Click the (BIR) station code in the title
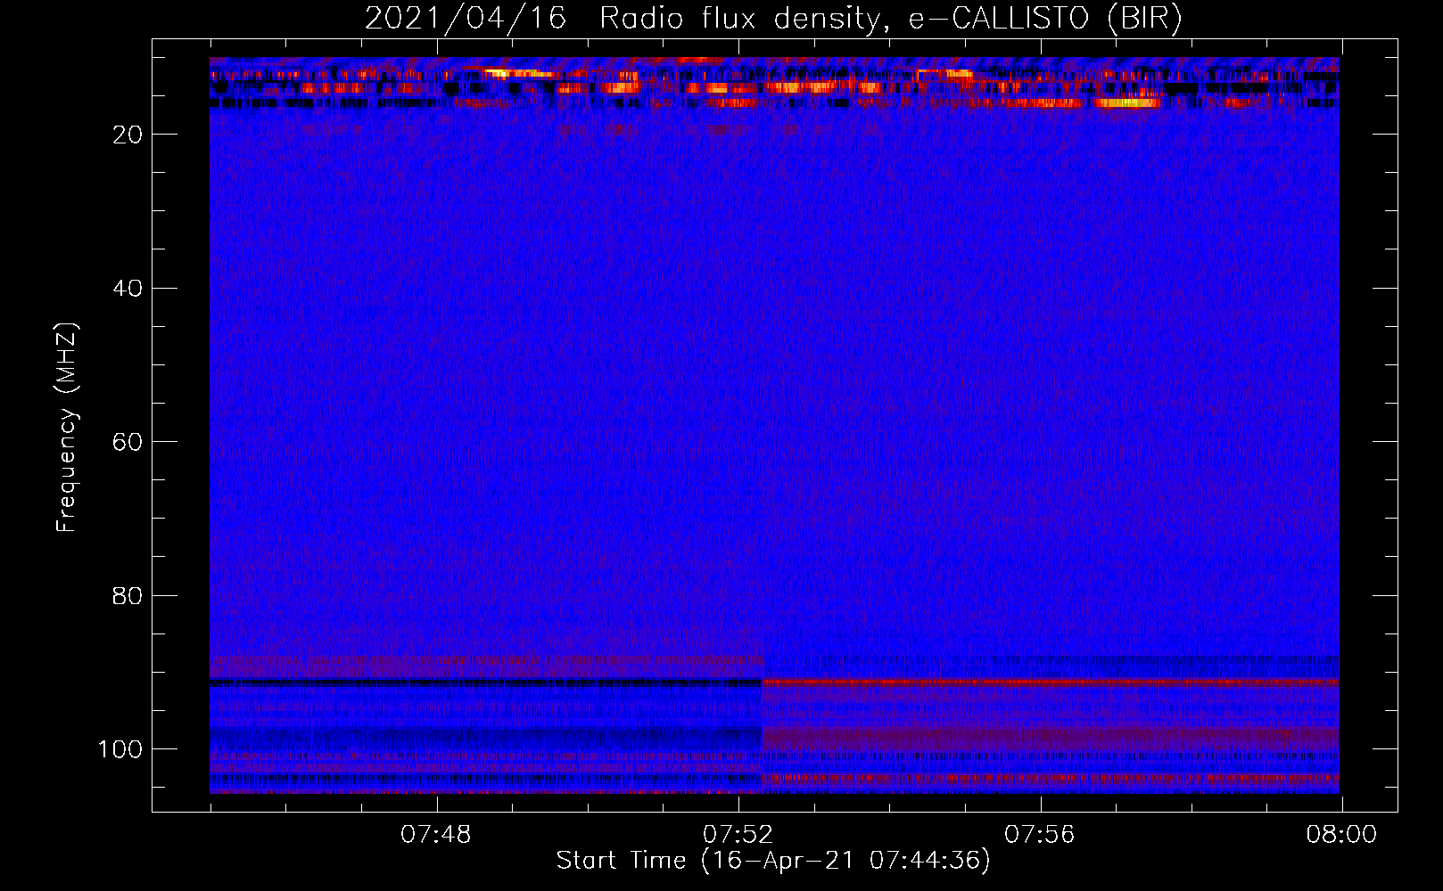 [1144, 19]
